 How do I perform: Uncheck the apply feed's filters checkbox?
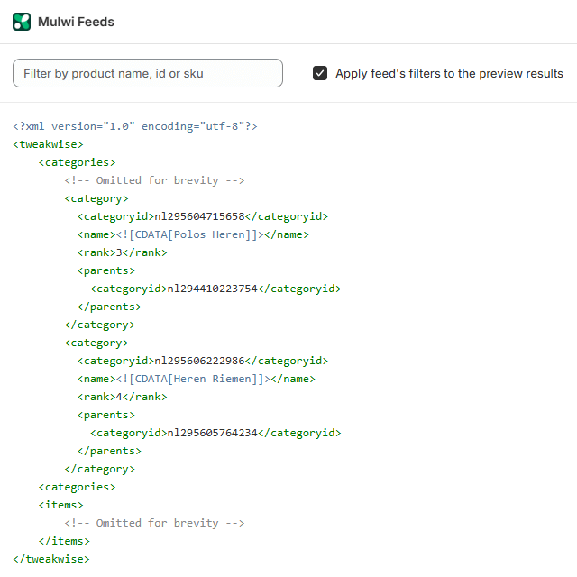(320, 73)
